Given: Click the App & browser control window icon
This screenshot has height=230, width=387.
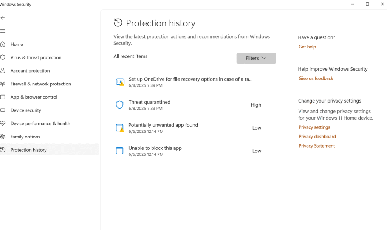Looking at the screenshot, I should (x=3, y=97).
